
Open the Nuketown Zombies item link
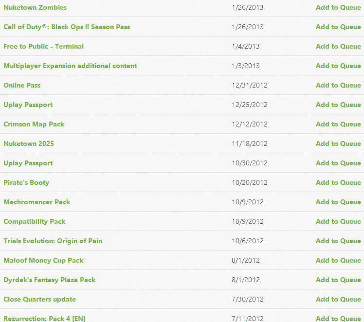click(x=35, y=7)
